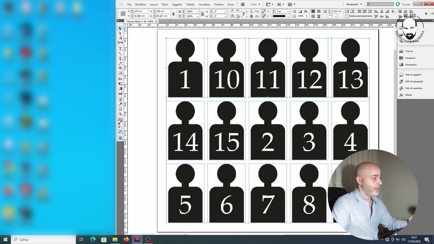Open the Modifica menu
The width and height of the screenshot is (434, 244).
[x=140, y=4]
